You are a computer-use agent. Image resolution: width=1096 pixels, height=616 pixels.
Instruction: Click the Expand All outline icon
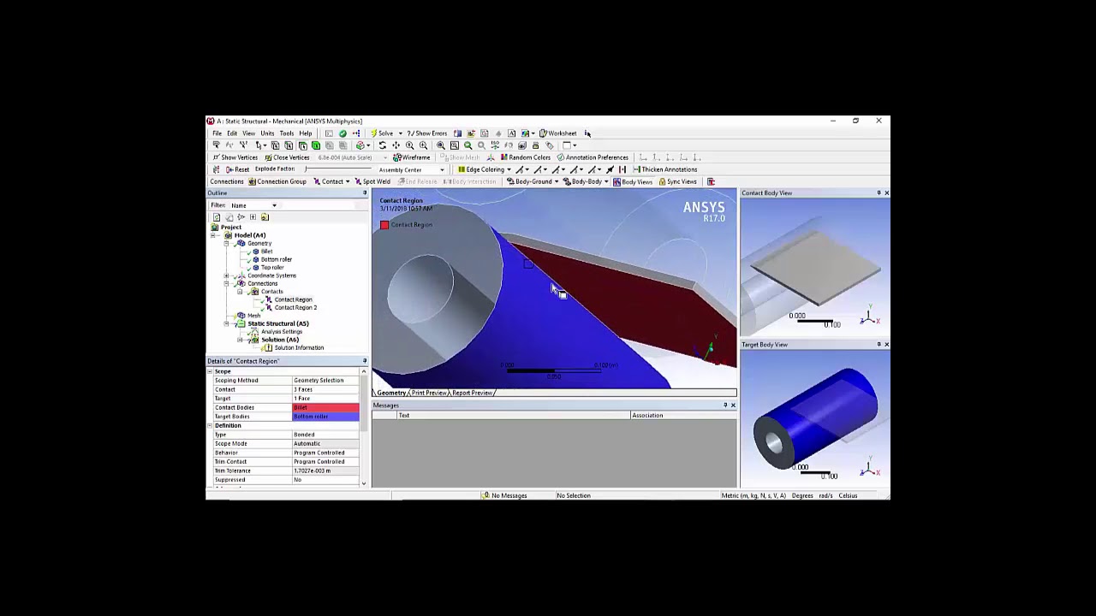click(253, 217)
